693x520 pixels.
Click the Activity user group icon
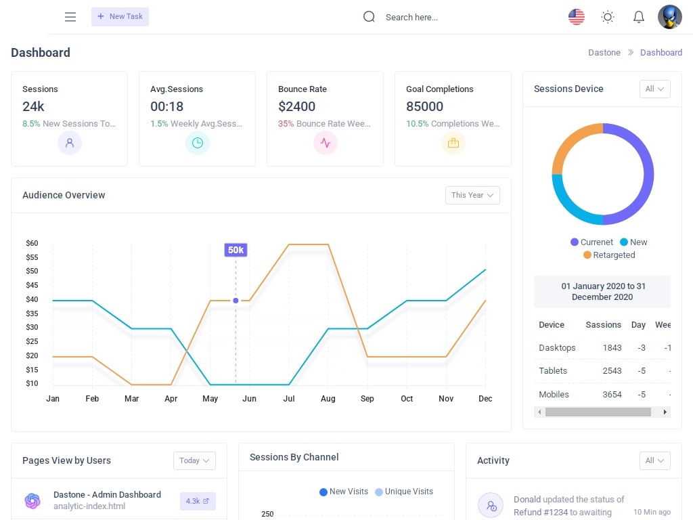[491, 505]
